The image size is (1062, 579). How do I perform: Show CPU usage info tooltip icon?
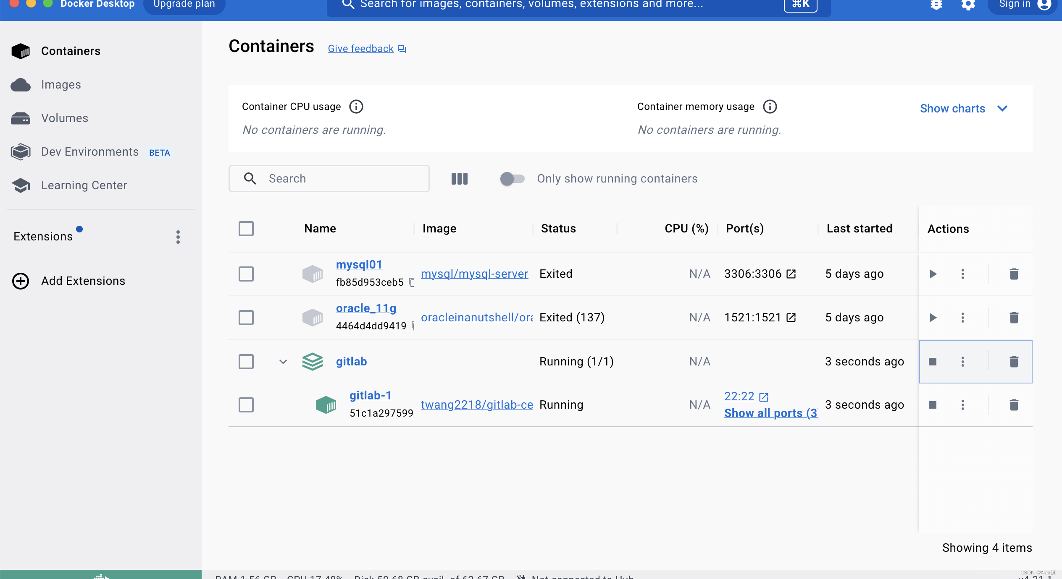pyautogui.click(x=356, y=107)
